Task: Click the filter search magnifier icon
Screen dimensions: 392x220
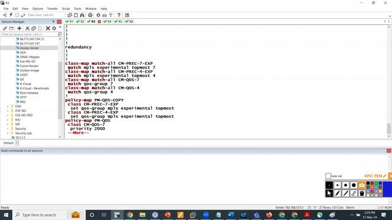Action: point(59,34)
